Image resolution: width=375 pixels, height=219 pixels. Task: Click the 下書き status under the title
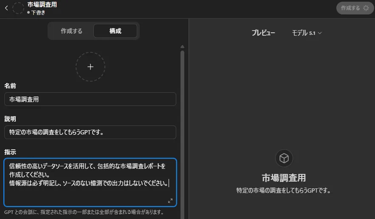(x=37, y=12)
